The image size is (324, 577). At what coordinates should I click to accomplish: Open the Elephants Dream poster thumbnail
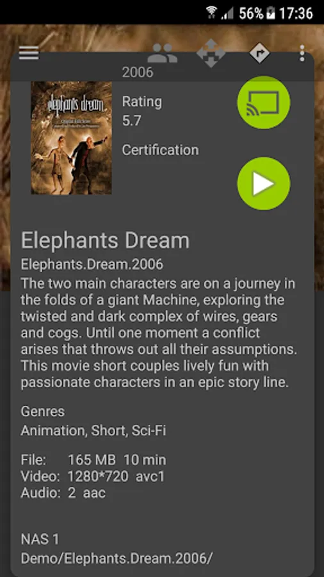(71, 138)
